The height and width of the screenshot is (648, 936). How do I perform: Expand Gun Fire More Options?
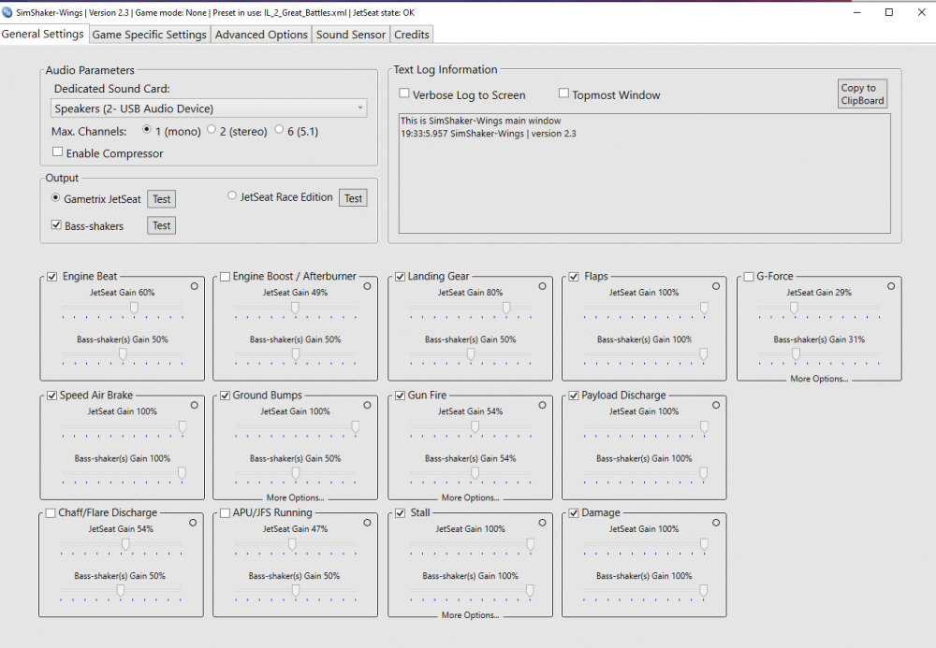pos(471,497)
